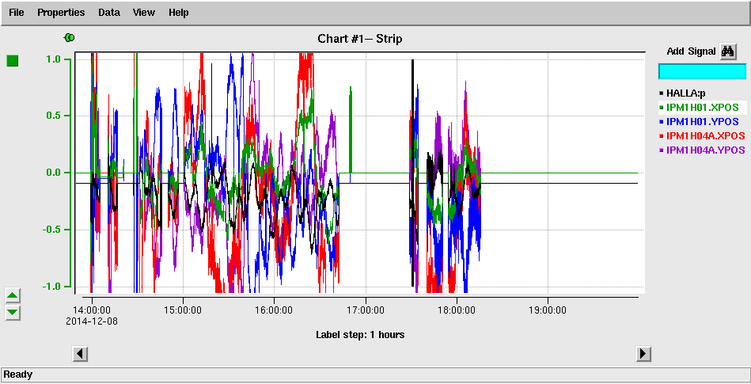The height and width of the screenshot is (384, 751).
Task: Click the -1.0 y-axis value
Action: pos(50,287)
